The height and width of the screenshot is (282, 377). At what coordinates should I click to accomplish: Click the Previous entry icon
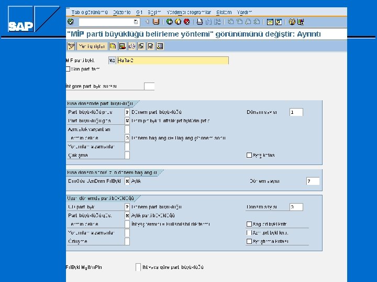click(141, 46)
